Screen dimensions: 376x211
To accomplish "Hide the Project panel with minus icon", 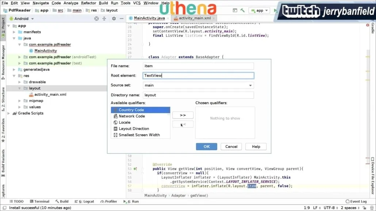I will (122, 19).
